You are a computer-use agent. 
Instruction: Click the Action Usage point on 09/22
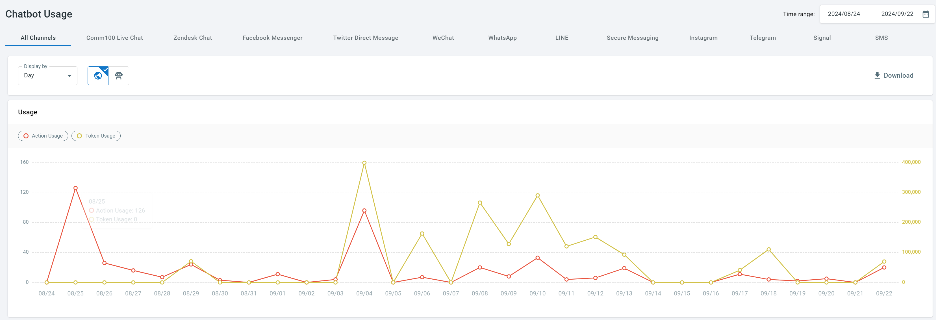click(x=884, y=267)
